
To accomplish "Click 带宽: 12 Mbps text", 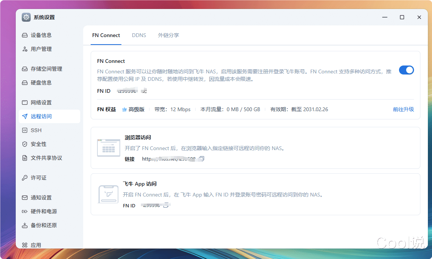I will pos(172,109).
